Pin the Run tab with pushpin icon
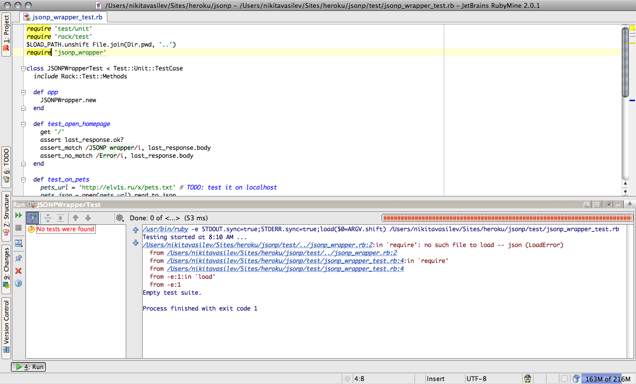This screenshot has width=636, height=384. (18, 258)
